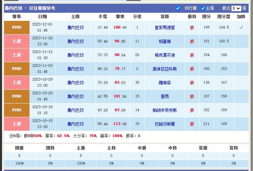Viewport: 253px width, 171px height.
Task: Select the score 101:86 cell
Action: [x=120, y=96]
